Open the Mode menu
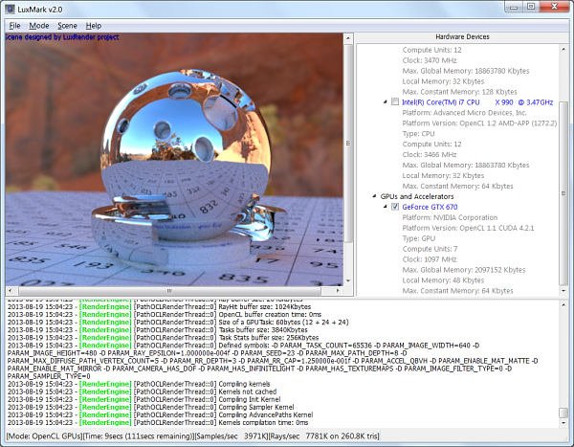Image resolution: width=574 pixels, height=447 pixels. click(39, 26)
